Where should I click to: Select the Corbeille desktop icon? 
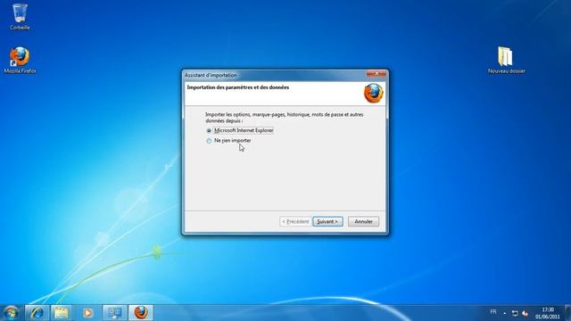tap(20, 17)
